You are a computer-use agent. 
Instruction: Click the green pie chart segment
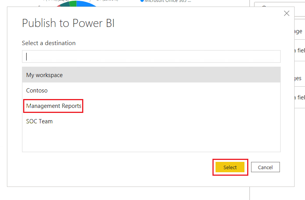(x=73, y=3)
